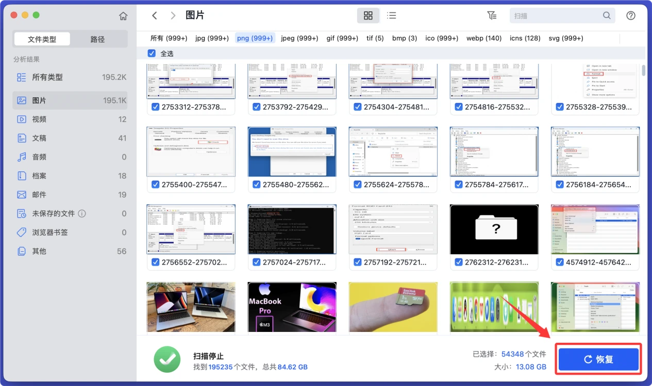Switch results to list view
652x386 pixels.
pyautogui.click(x=391, y=15)
